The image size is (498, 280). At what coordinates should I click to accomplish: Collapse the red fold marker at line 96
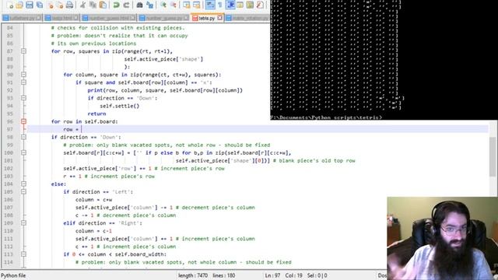pyautogui.click(x=23, y=121)
